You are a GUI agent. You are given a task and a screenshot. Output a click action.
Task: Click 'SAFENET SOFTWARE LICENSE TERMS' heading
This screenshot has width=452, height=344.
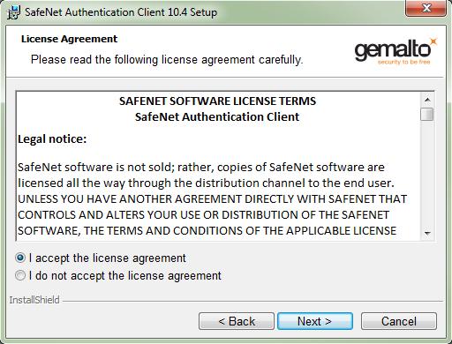tap(217, 101)
